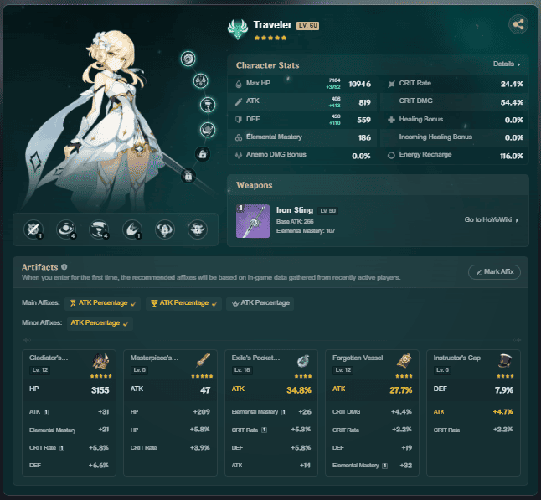
Task: Toggle the sands ATK Percentage main affix
Action: click(103, 303)
